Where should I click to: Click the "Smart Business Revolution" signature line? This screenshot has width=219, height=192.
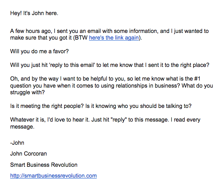44,165
